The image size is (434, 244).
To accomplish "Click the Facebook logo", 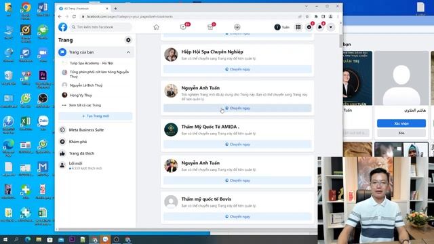I will coord(63,27).
